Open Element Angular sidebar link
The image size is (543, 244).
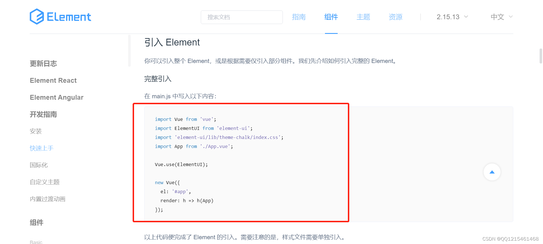[57, 97]
